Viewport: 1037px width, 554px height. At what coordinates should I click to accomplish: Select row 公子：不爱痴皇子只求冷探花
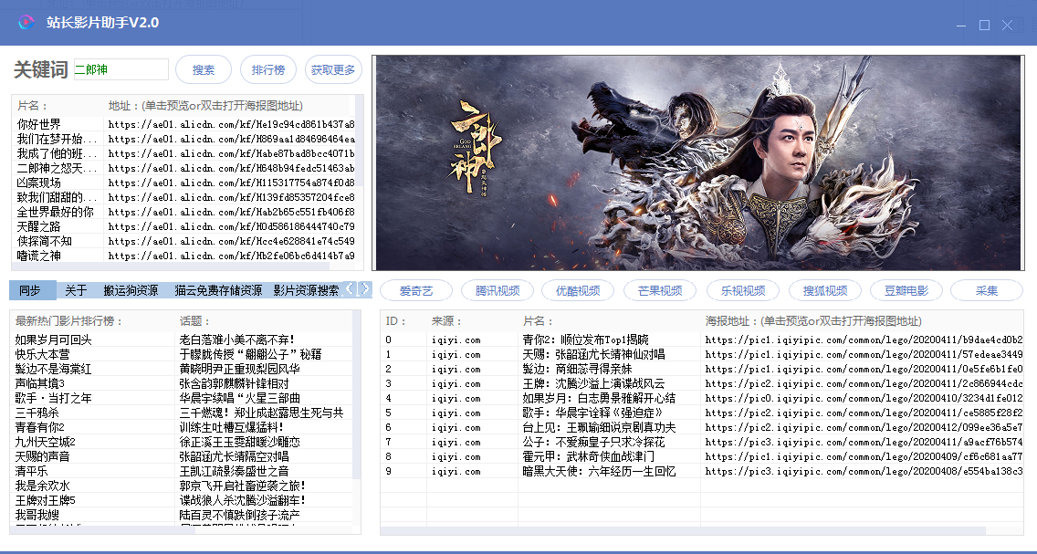point(702,442)
